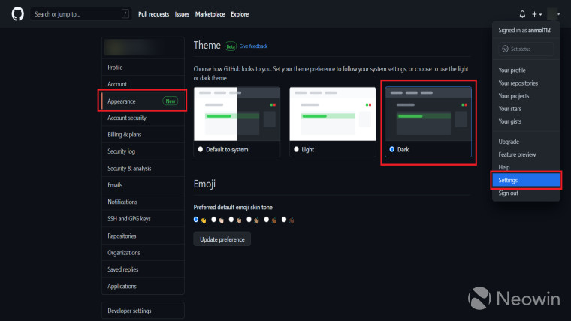
Task: Open the plus create-new dropdown
Action: (536, 14)
